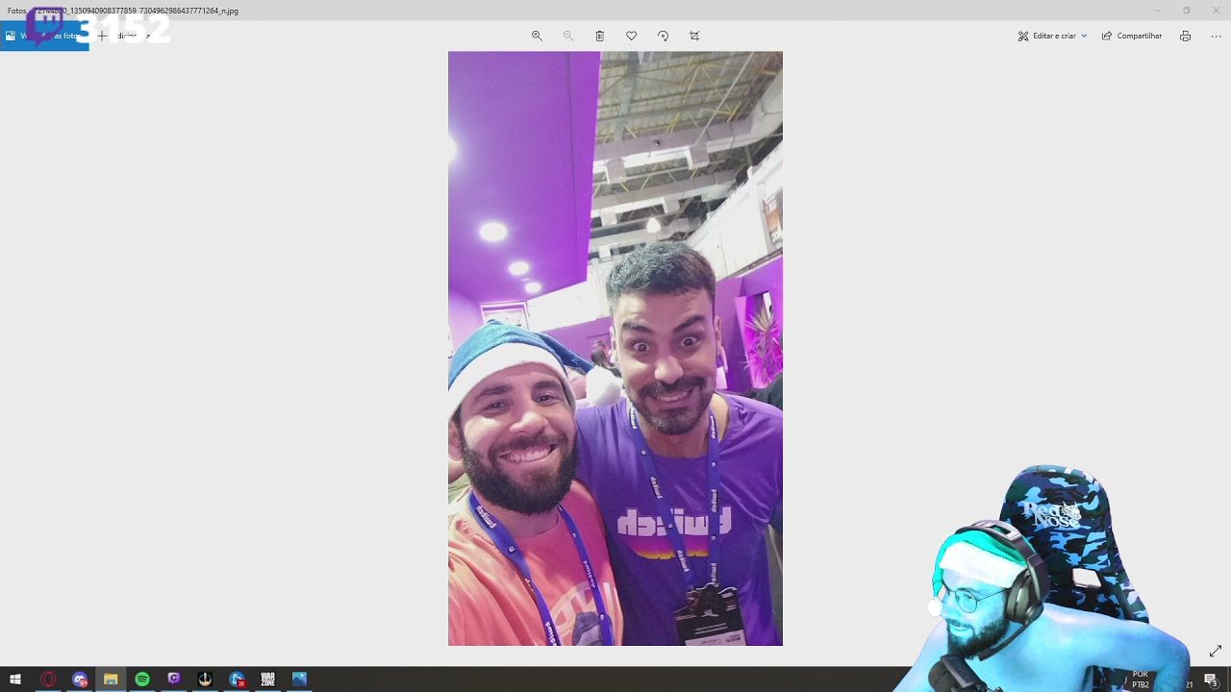Click the POR PTB2 language indicator
This screenshot has width=1231, height=692.
coord(1141,680)
